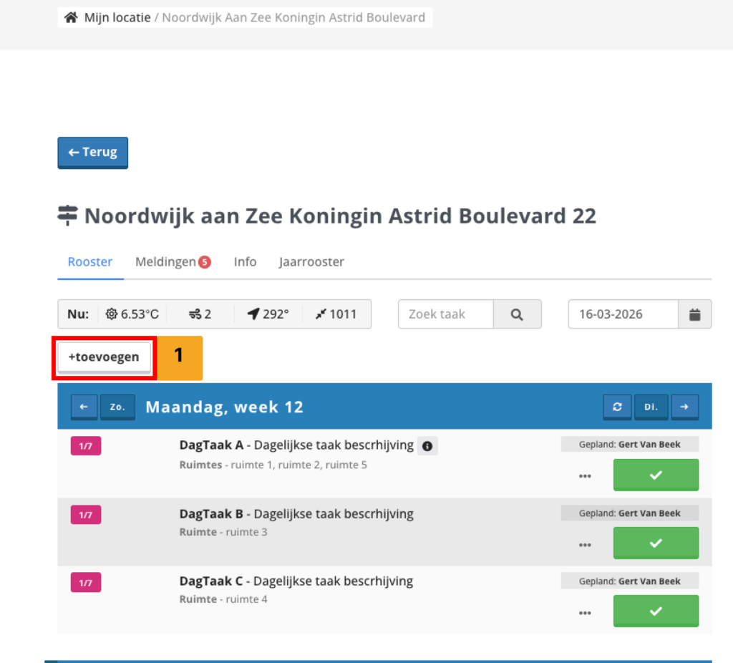
Task: Click the refresh icon in week header
Action: coord(617,407)
